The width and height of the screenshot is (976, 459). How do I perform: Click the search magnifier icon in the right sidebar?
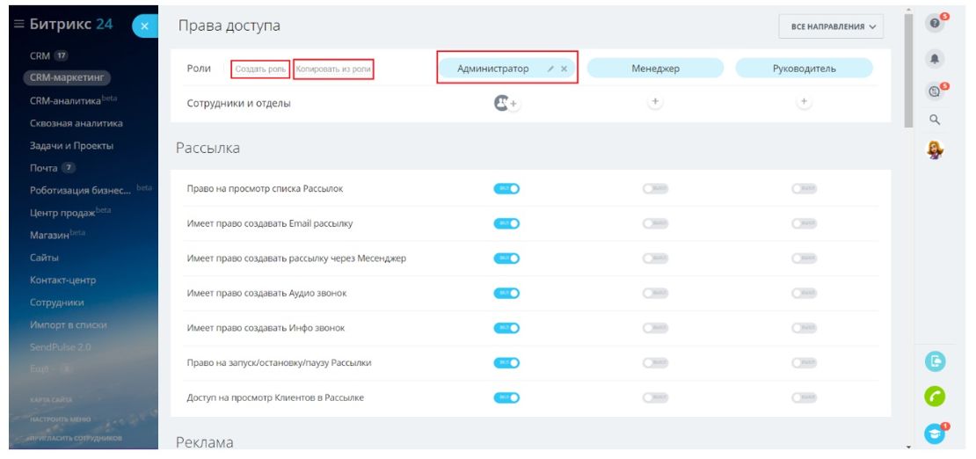(x=935, y=120)
